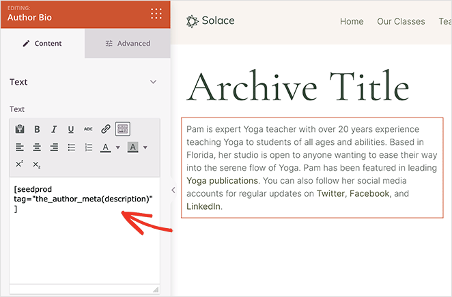Switch to the Advanced tab
Viewport: 452px width, 297px height.
click(x=128, y=44)
